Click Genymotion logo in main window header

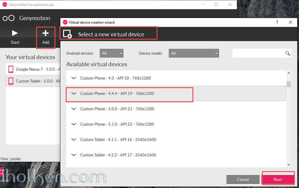[x=9, y=18]
